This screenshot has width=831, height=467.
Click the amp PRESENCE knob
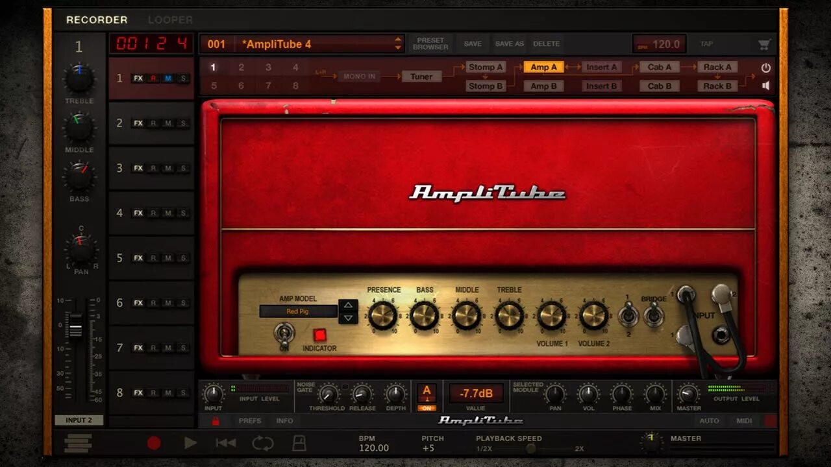(x=383, y=315)
